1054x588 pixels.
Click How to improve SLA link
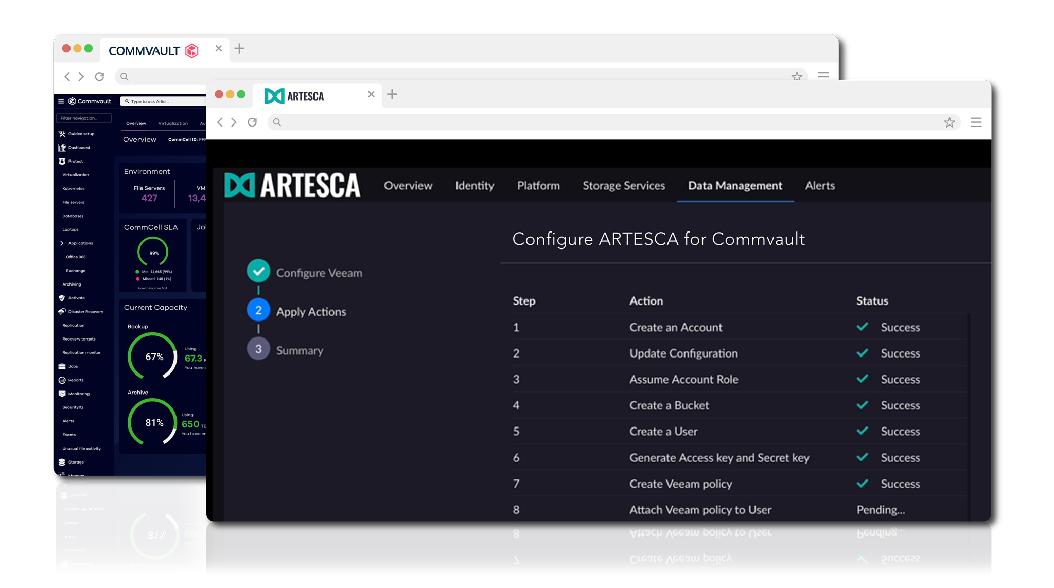pyautogui.click(x=153, y=288)
